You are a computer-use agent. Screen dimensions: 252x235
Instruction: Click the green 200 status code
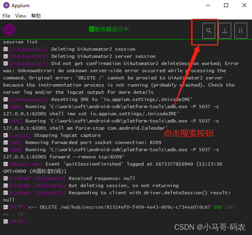click(x=218, y=207)
